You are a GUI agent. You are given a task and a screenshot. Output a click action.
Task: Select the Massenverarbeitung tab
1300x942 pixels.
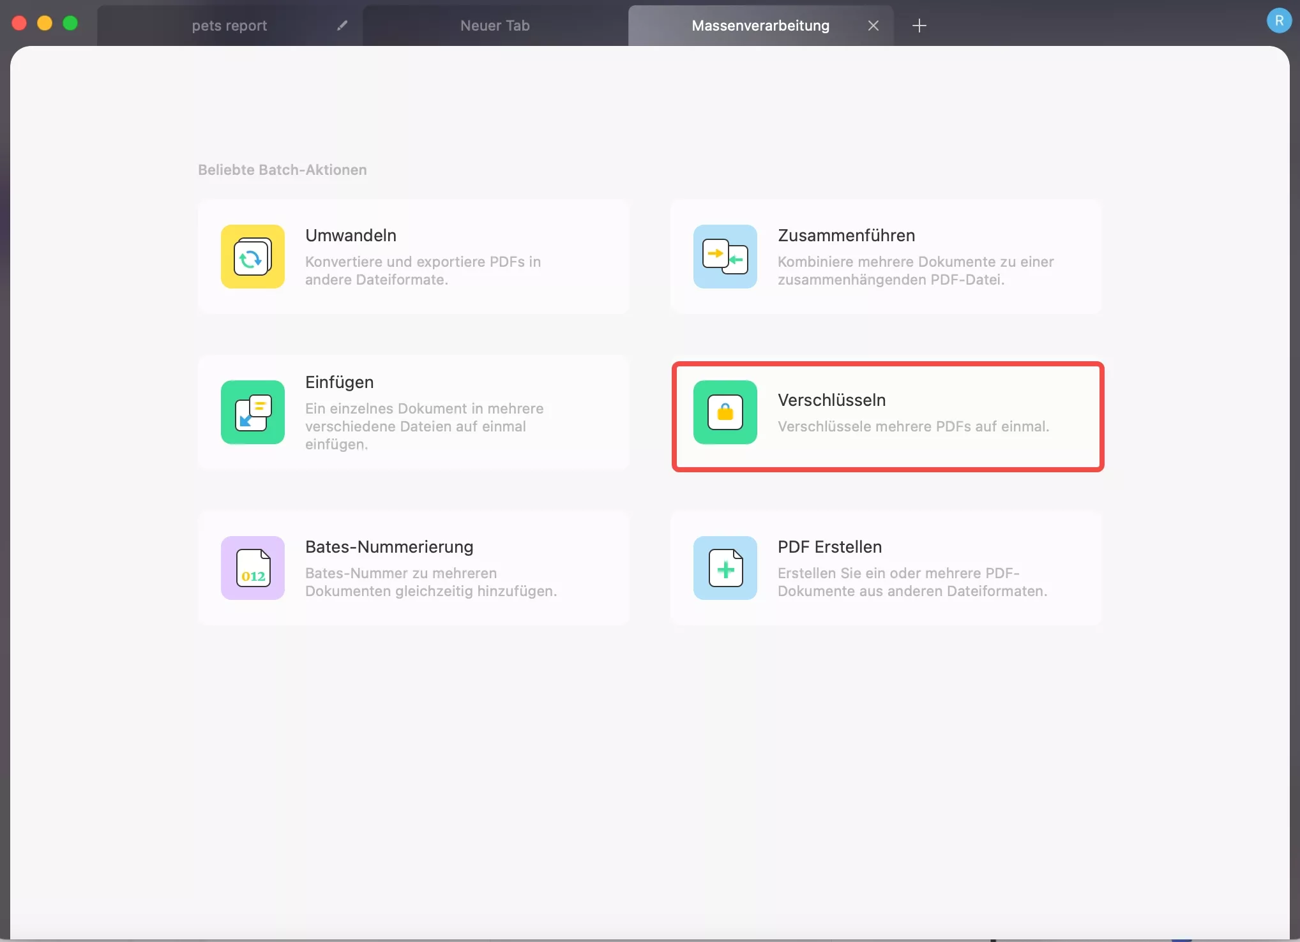(760, 26)
